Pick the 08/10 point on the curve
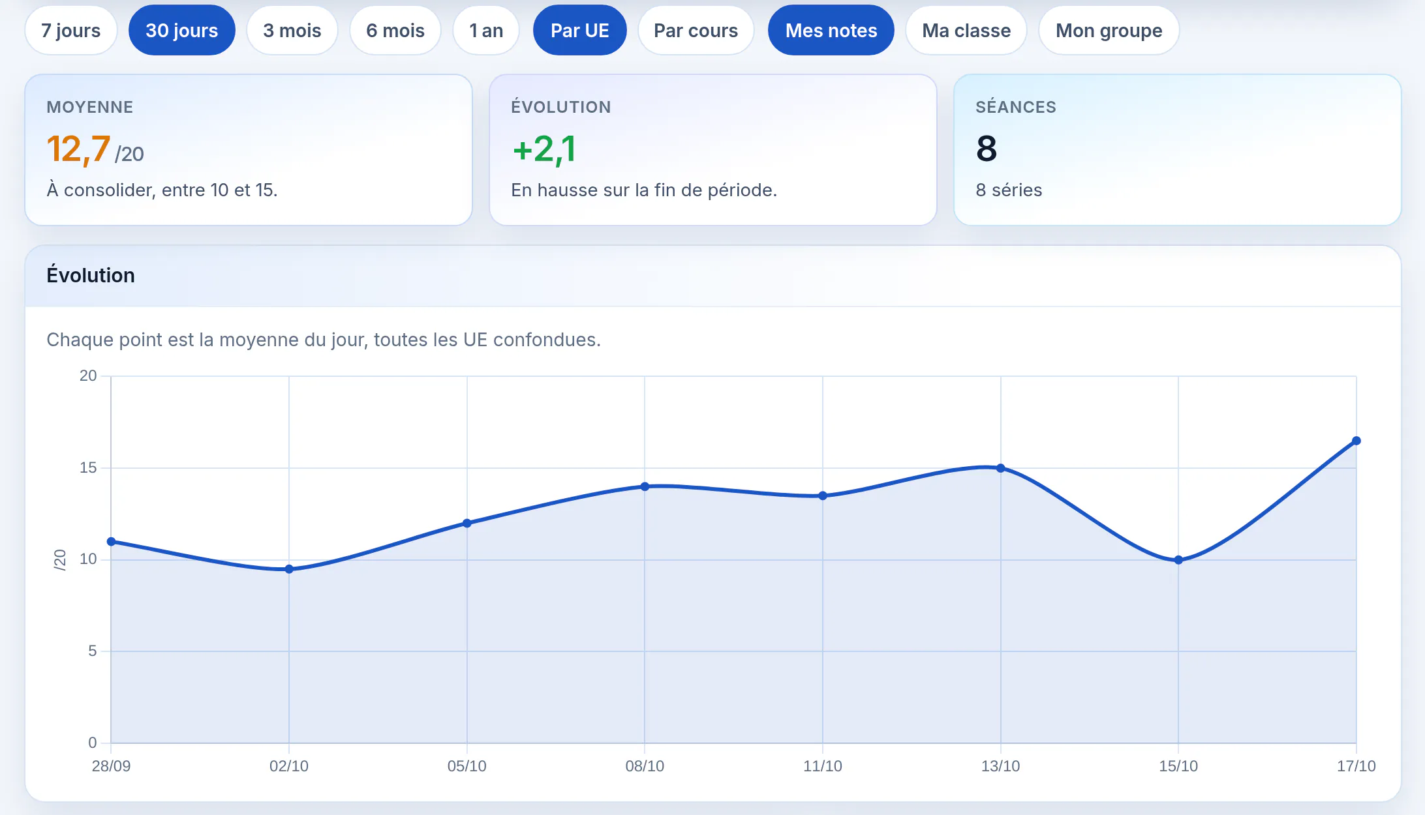Viewport: 1425px width, 815px height. [645, 486]
